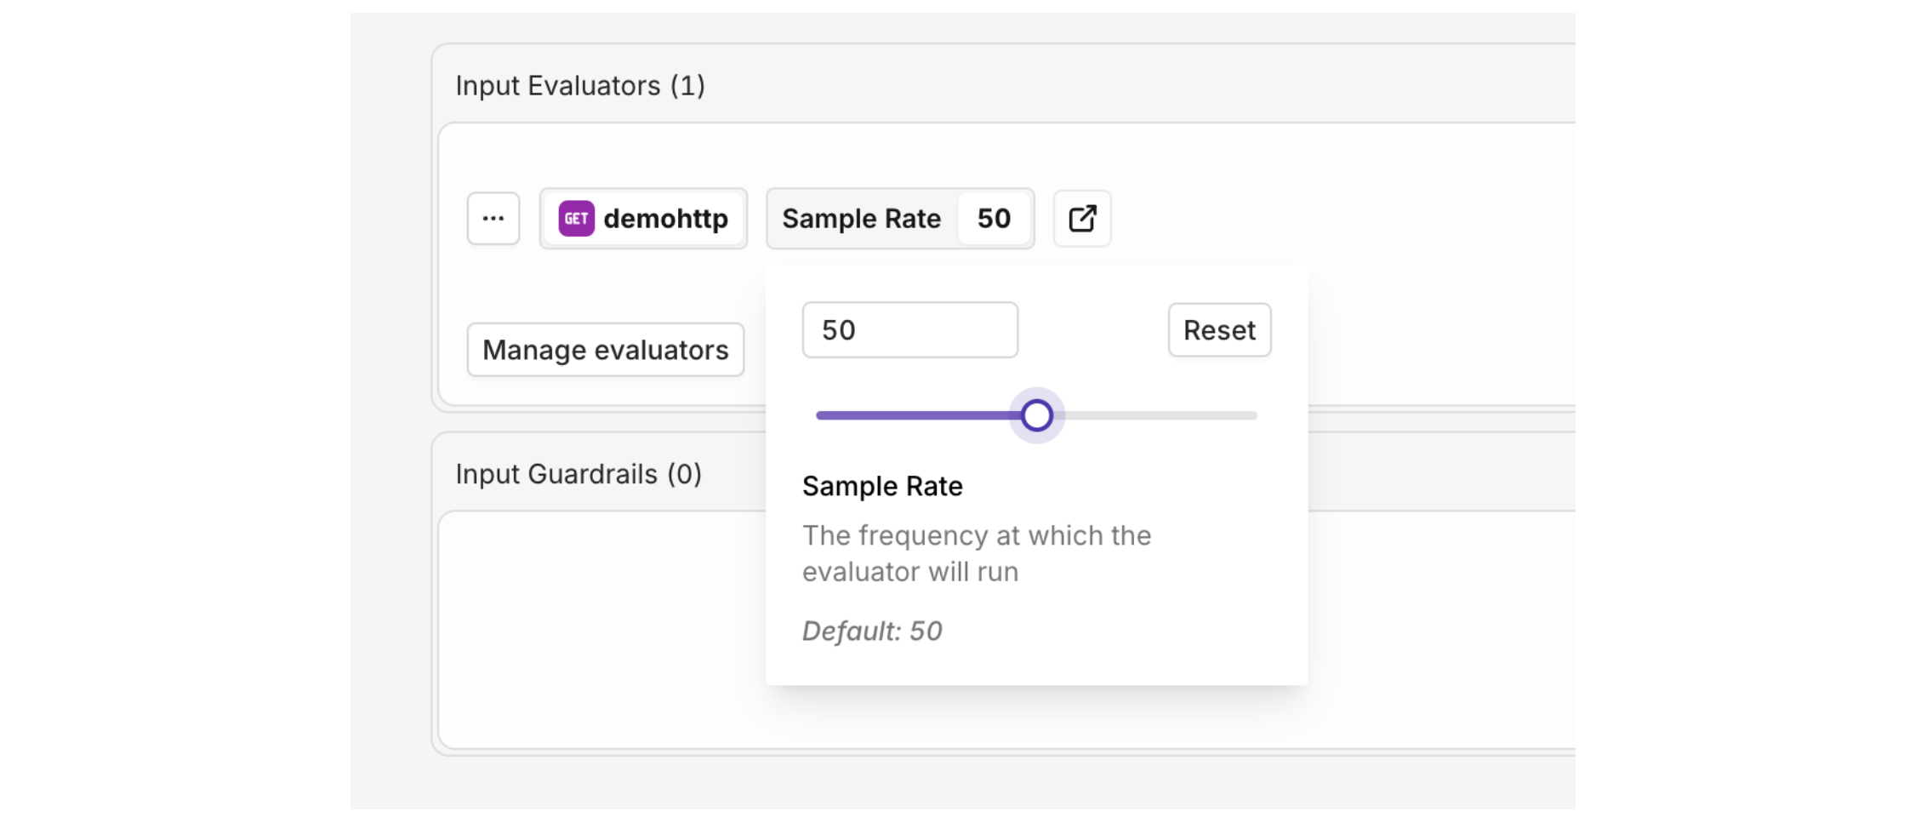Click the purple filled part of slider track
Screen dimensions: 1921x817
click(910, 415)
